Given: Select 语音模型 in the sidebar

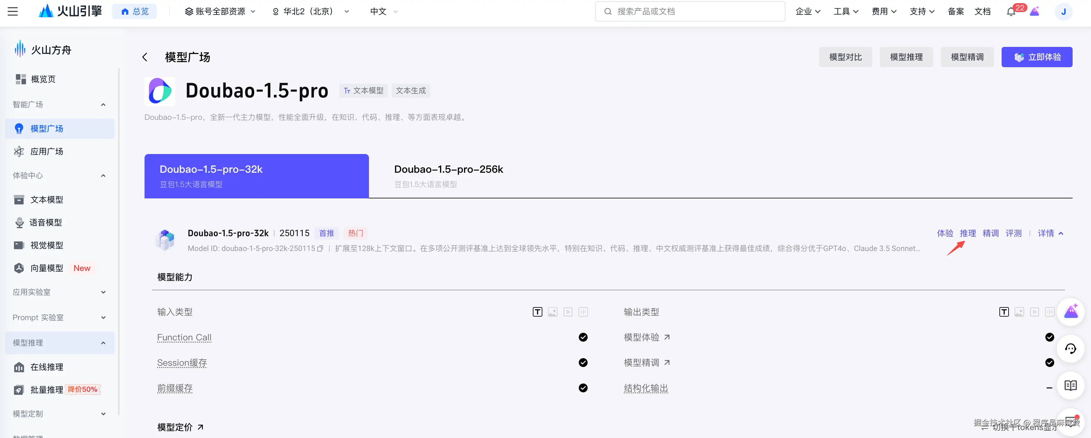Looking at the screenshot, I should [x=47, y=222].
